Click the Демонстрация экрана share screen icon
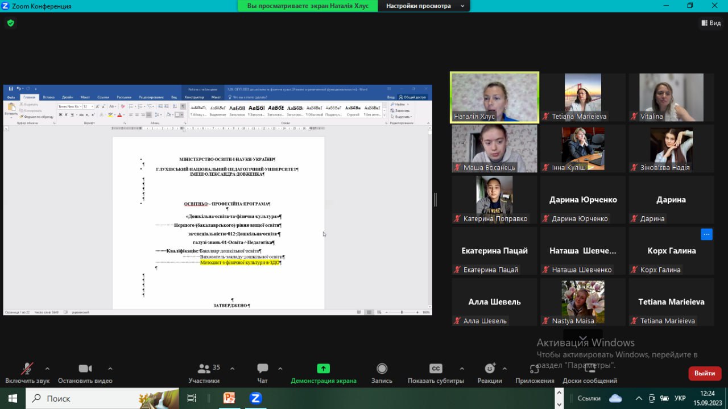728x409 pixels. point(323,369)
